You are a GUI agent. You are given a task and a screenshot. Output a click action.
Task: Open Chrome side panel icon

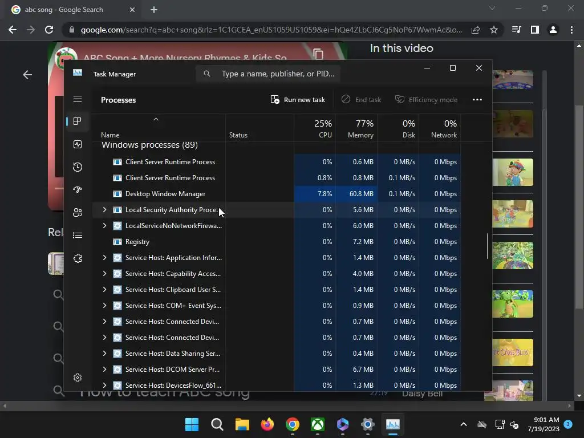click(535, 30)
